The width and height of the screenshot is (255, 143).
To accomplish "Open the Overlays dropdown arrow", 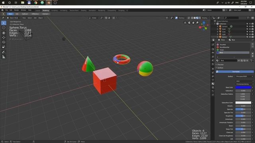I will 186,18.
